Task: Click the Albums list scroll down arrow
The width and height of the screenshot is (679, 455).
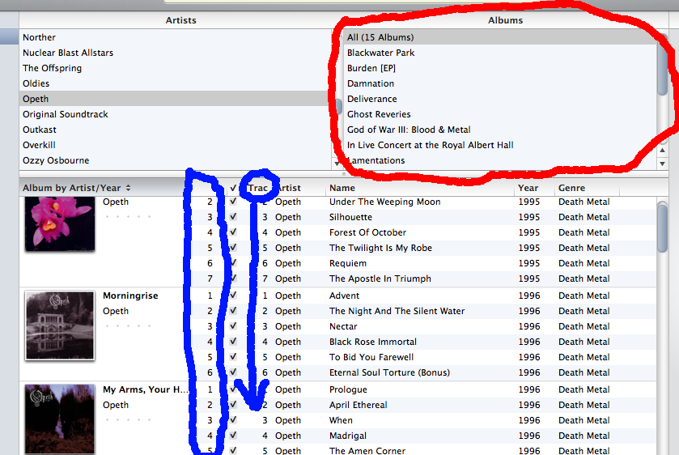Action: tap(662, 164)
